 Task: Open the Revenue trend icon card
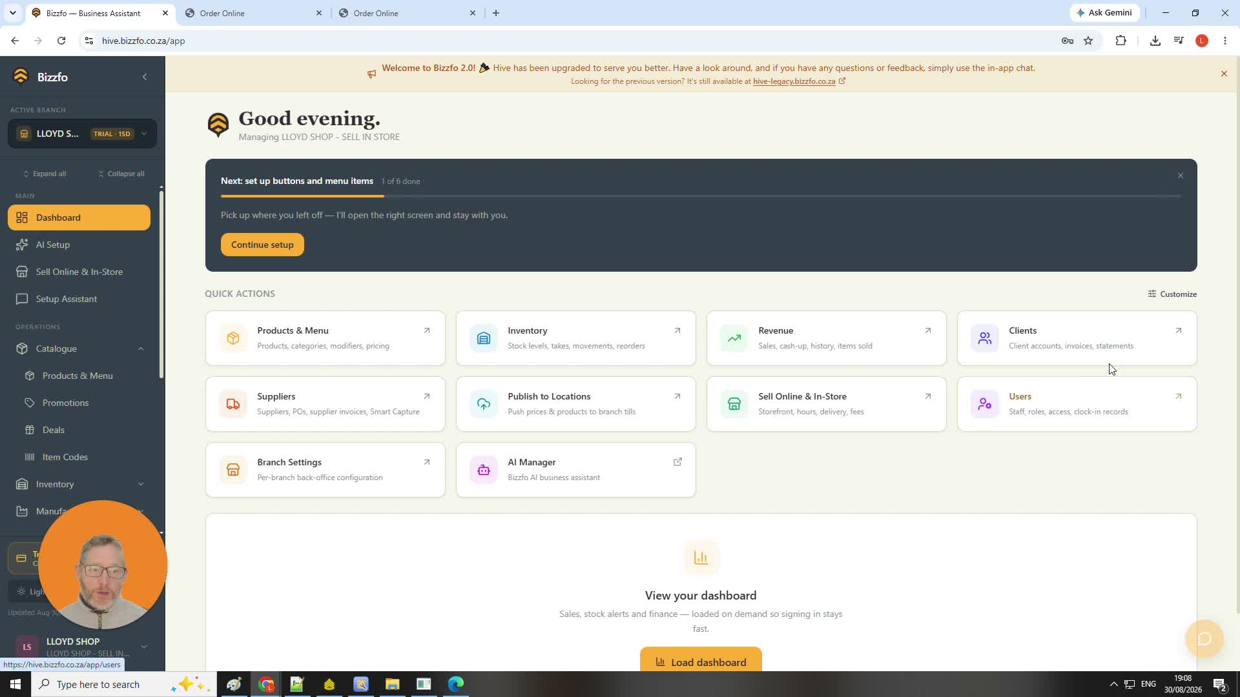click(734, 338)
